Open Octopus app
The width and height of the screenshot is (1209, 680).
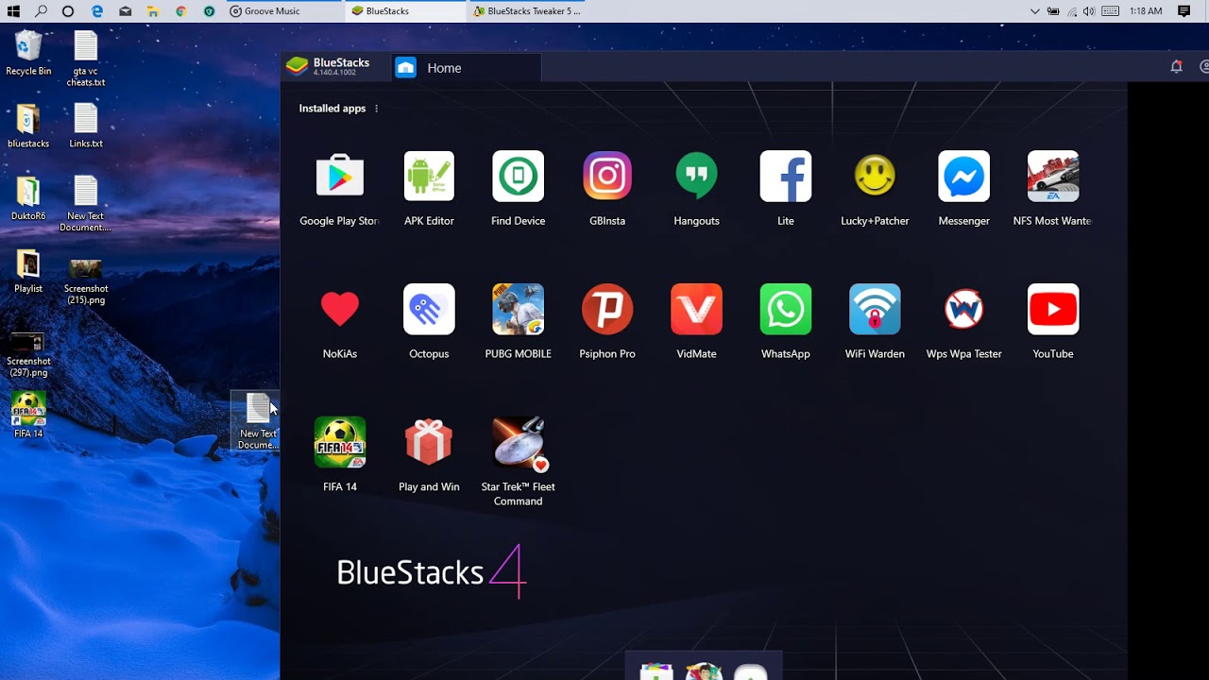(x=429, y=310)
